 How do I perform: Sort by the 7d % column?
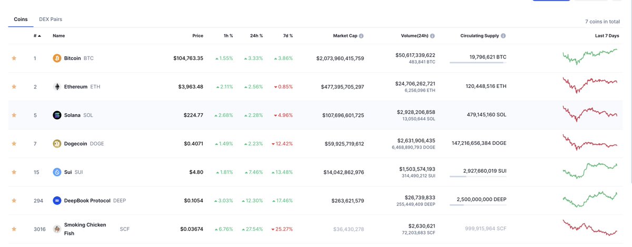287,36
